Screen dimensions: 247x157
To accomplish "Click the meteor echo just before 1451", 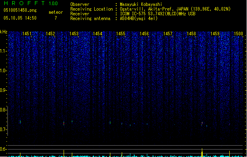I will tap(20, 122).
